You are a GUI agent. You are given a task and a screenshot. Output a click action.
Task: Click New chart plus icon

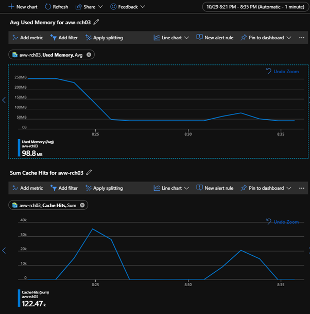pyautogui.click(x=11, y=7)
